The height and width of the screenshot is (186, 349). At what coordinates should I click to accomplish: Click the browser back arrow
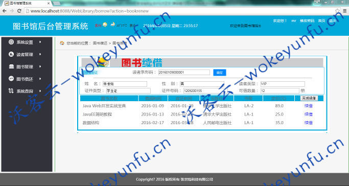coord(5,11)
